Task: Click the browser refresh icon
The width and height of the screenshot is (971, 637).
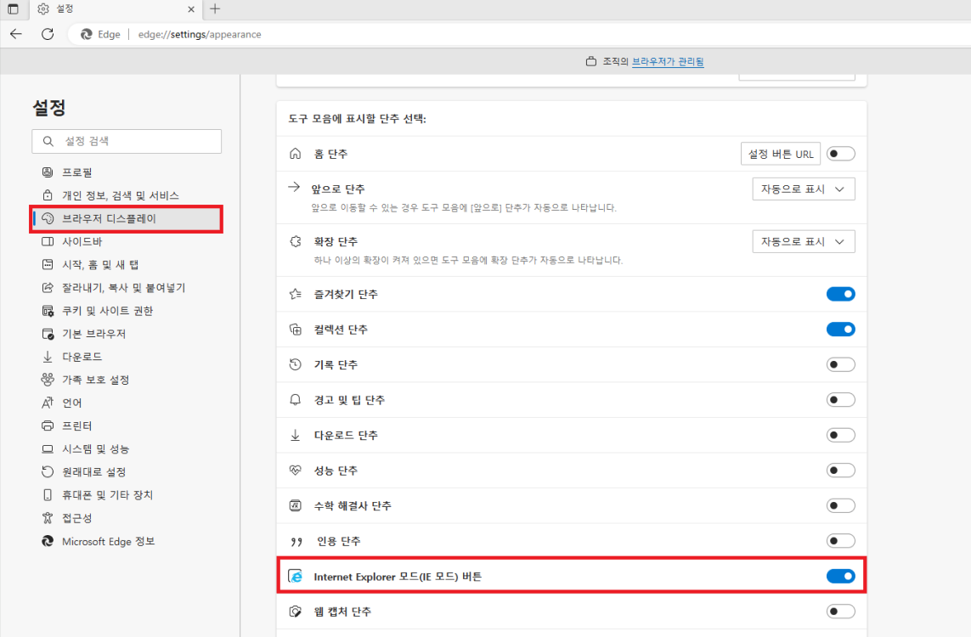Action: [x=48, y=34]
